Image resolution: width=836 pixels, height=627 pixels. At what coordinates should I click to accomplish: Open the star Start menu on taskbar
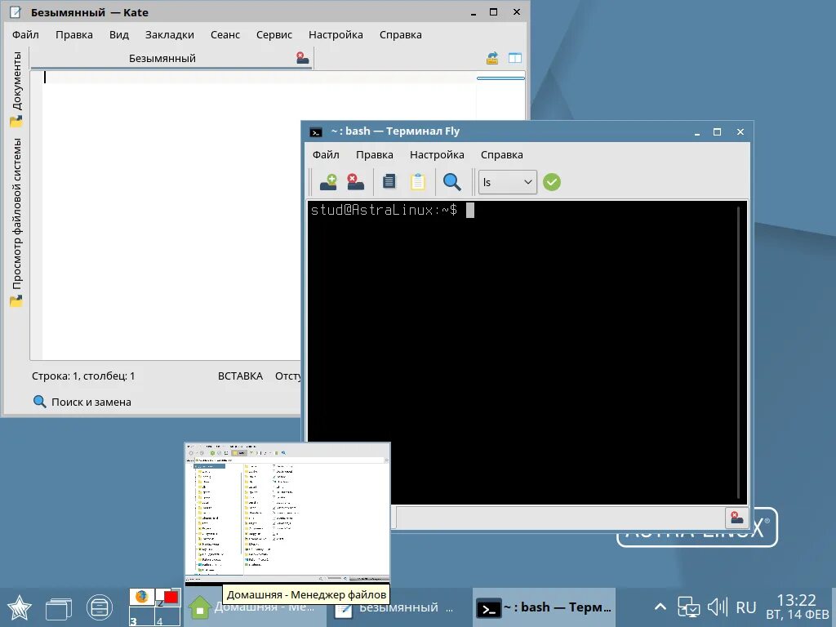click(x=20, y=607)
